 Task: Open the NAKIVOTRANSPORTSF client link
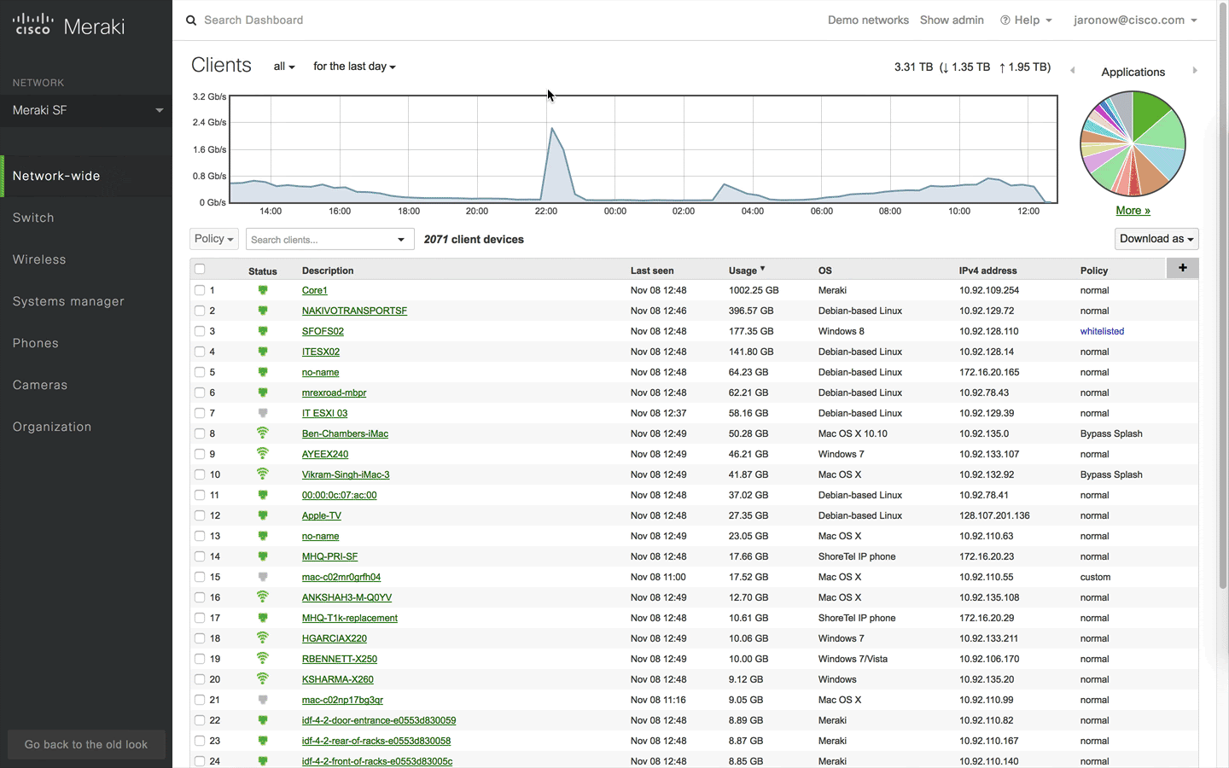tap(354, 311)
